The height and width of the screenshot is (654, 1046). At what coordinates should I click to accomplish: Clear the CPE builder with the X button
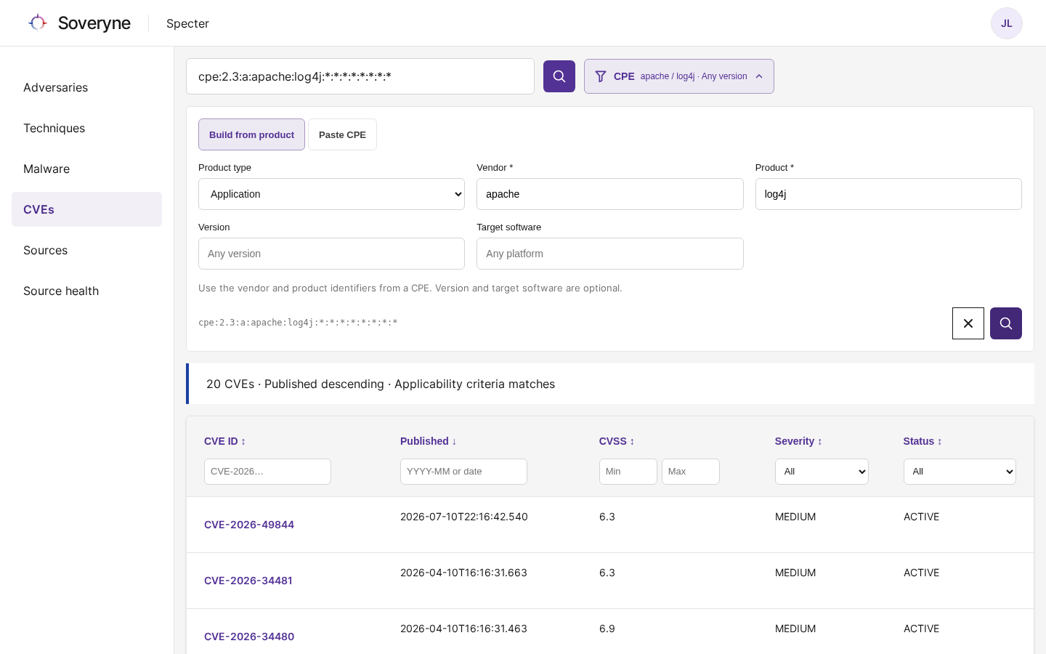[968, 323]
